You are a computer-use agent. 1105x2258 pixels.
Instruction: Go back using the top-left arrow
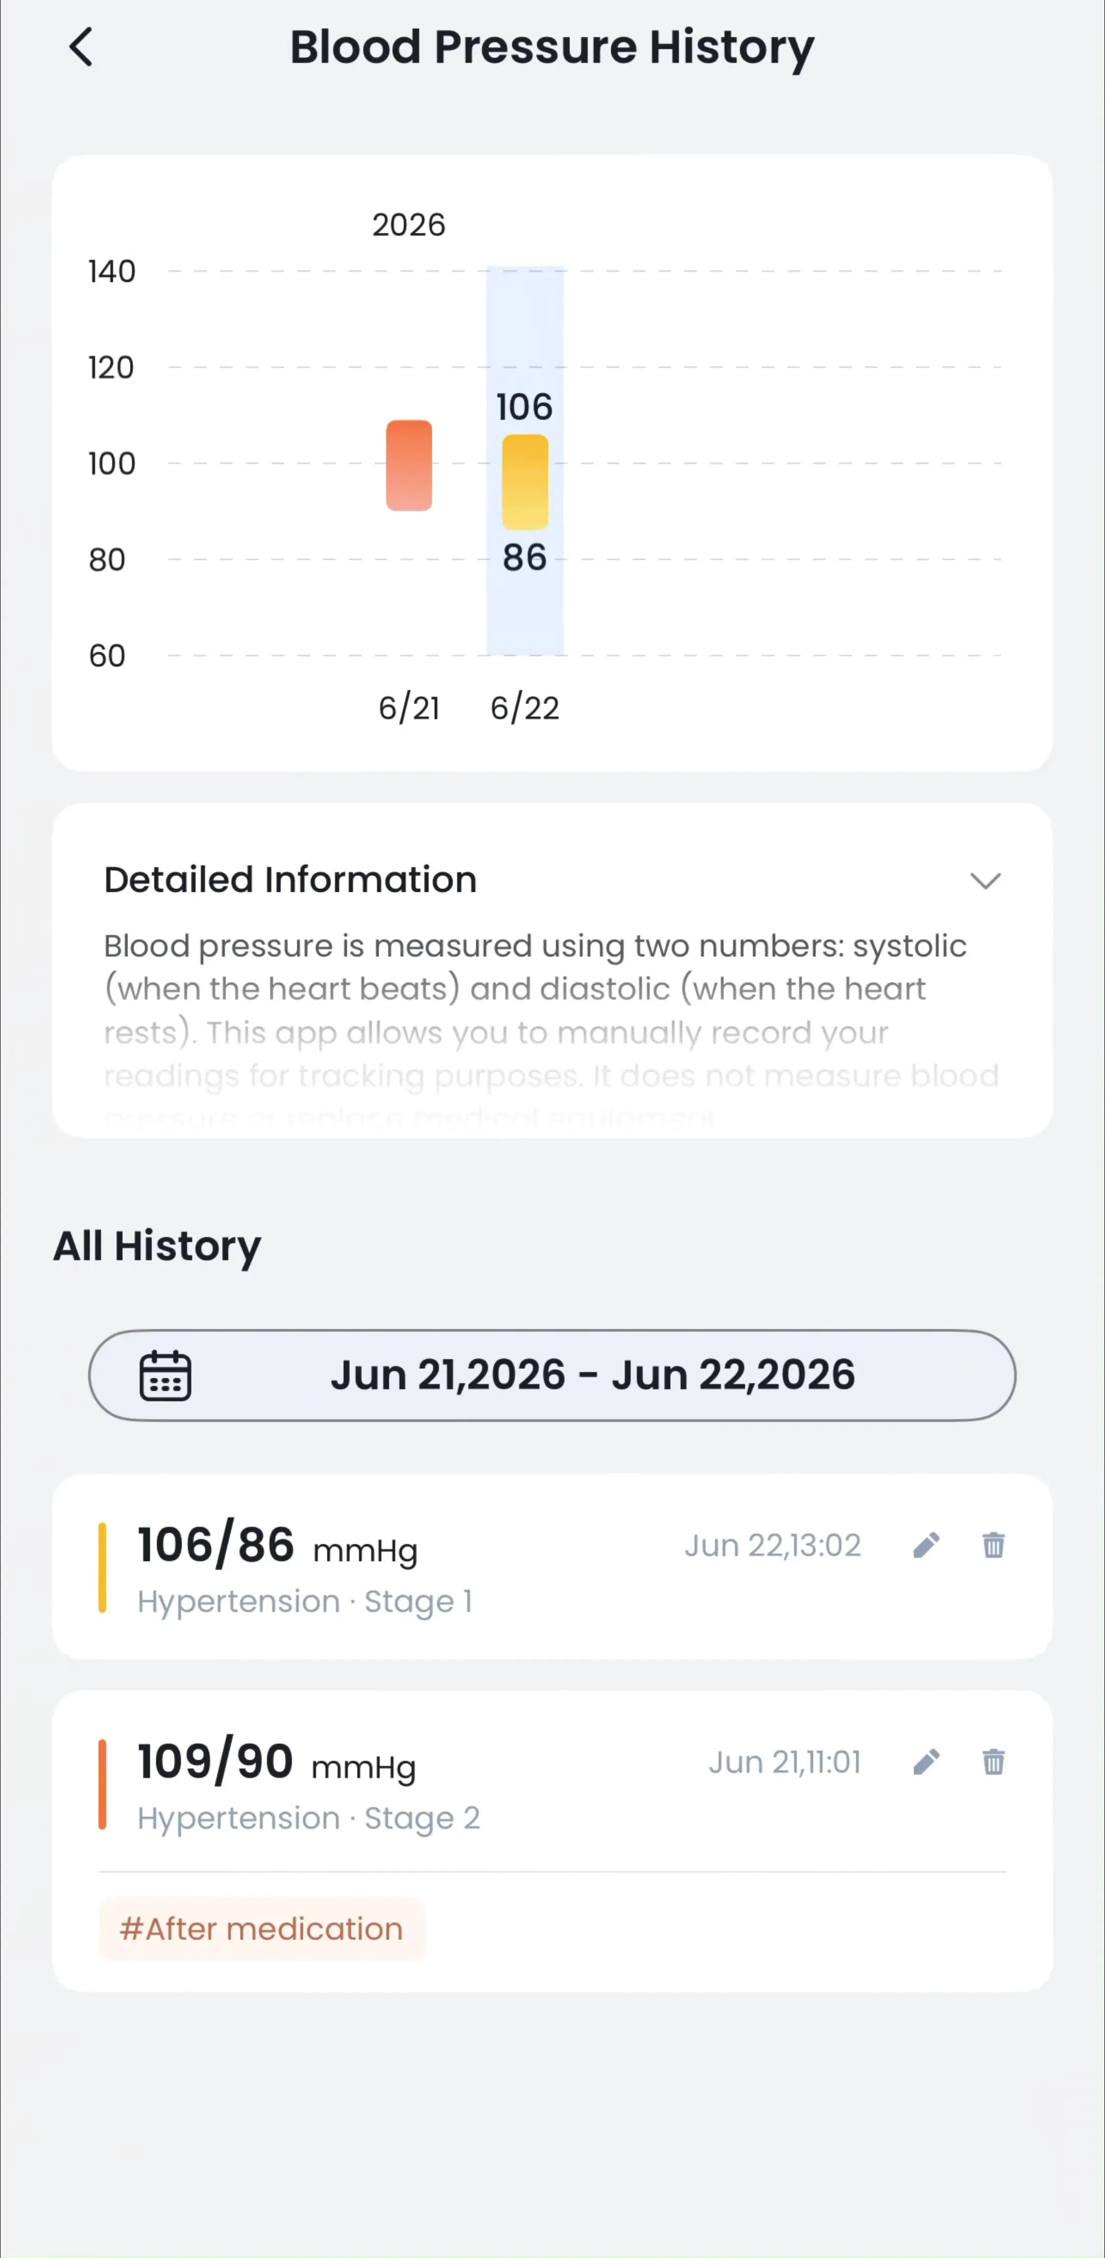tap(81, 48)
